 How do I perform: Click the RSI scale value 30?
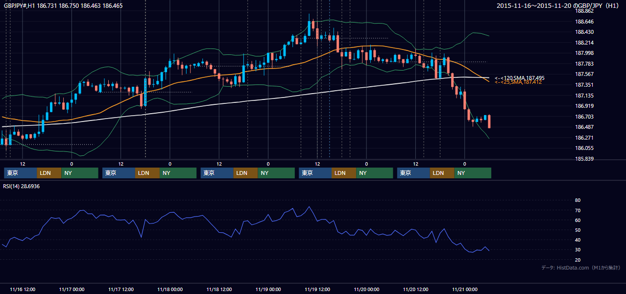point(578,250)
